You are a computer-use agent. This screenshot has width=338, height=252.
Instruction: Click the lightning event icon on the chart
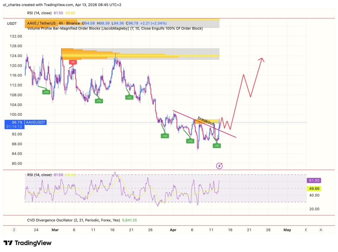pyautogui.click(x=219, y=166)
